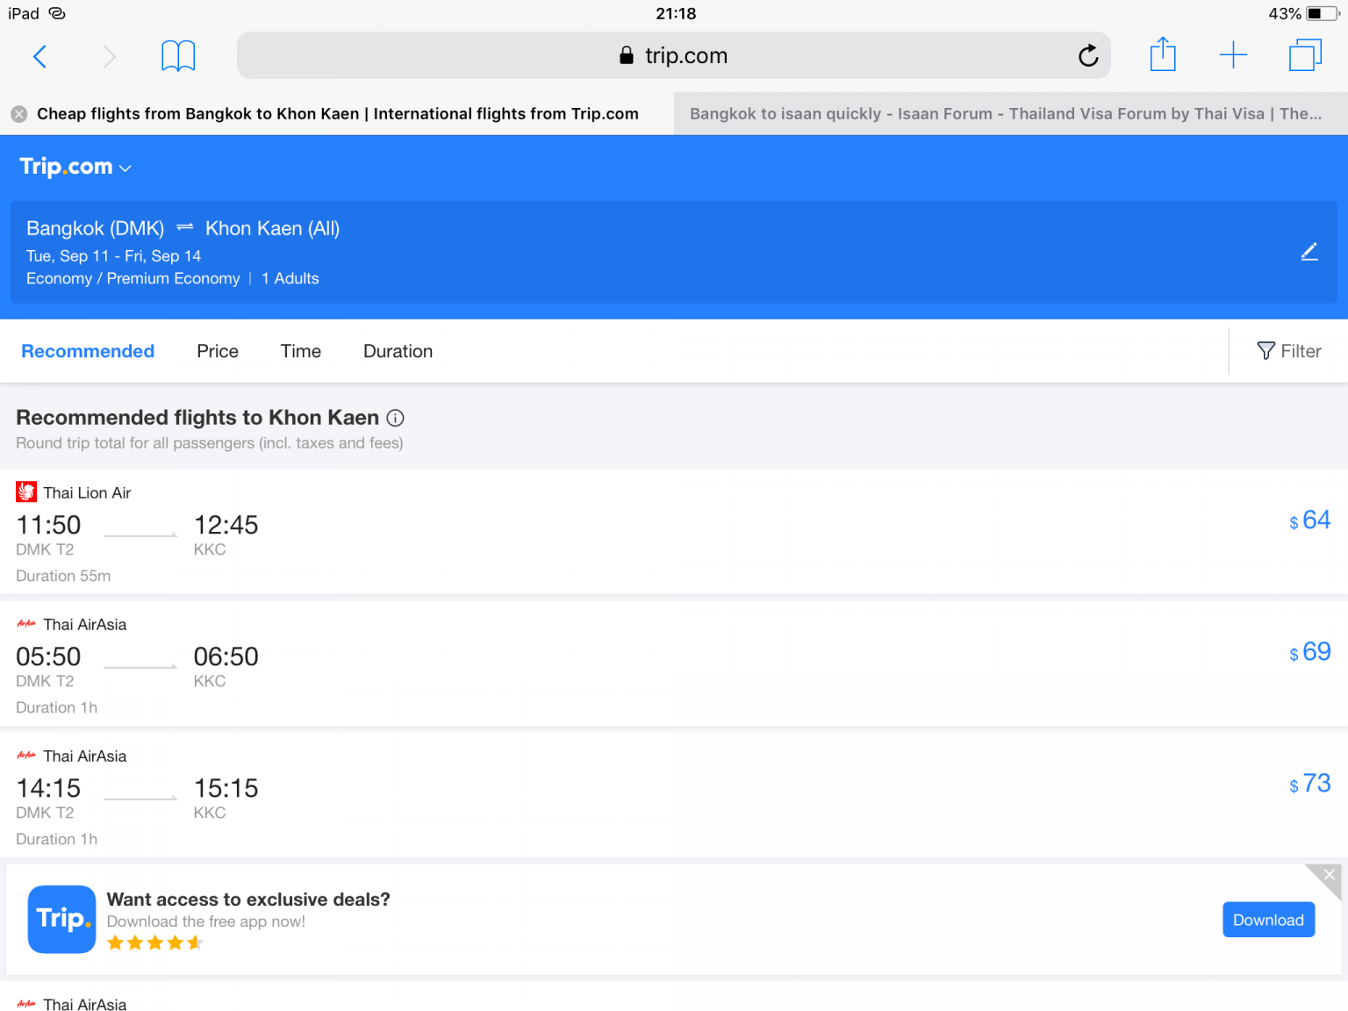Dismiss the app download banner
Screen dimensions: 1348x1011
point(1329,875)
